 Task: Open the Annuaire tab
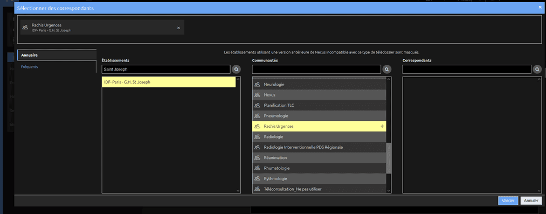coord(57,56)
